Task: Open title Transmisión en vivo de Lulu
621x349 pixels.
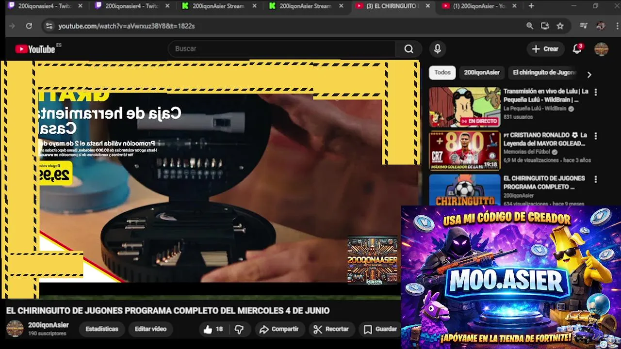Action: pyautogui.click(x=546, y=95)
